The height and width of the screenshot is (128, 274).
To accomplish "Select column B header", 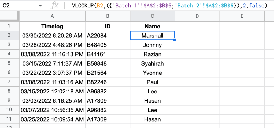I will [x=108, y=16].
